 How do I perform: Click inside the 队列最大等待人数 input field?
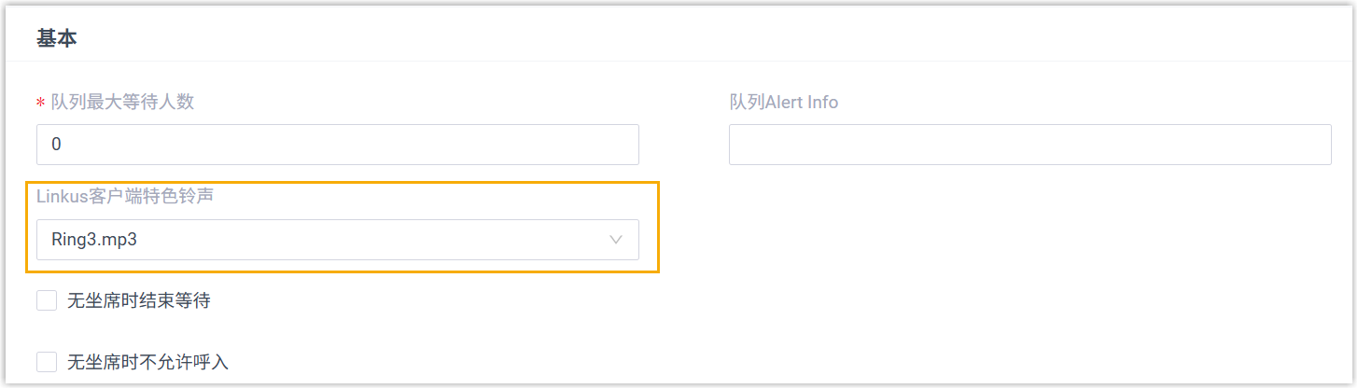pyautogui.click(x=337, y=145)
